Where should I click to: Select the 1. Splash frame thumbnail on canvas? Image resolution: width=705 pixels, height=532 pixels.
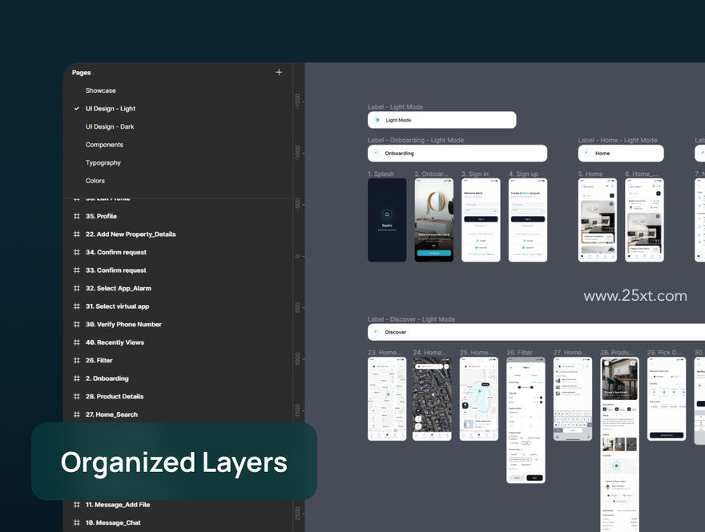pyautogui.click(x=387, y=220)
